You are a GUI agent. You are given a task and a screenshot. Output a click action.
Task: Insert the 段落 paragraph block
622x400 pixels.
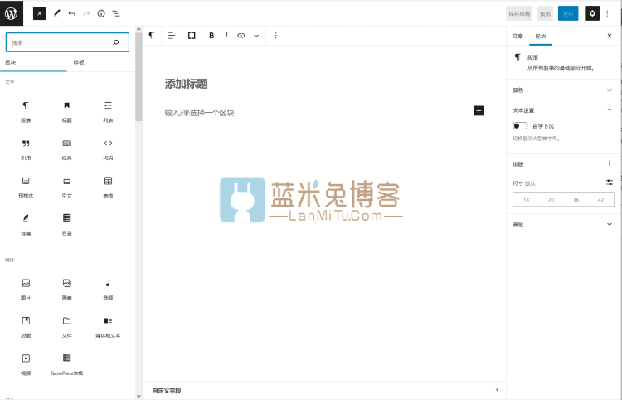26,111
